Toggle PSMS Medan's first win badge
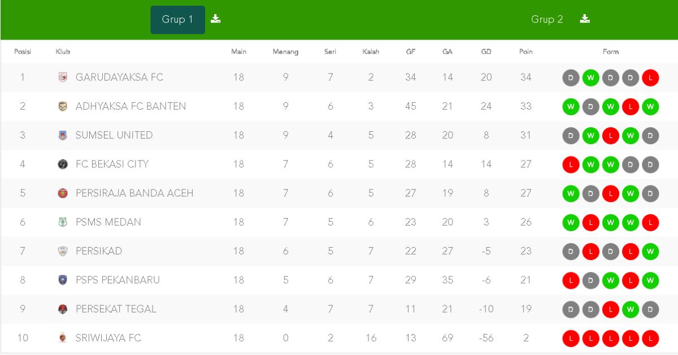The height and width of the screenshot is (355, 678). (x=571, y=222)
